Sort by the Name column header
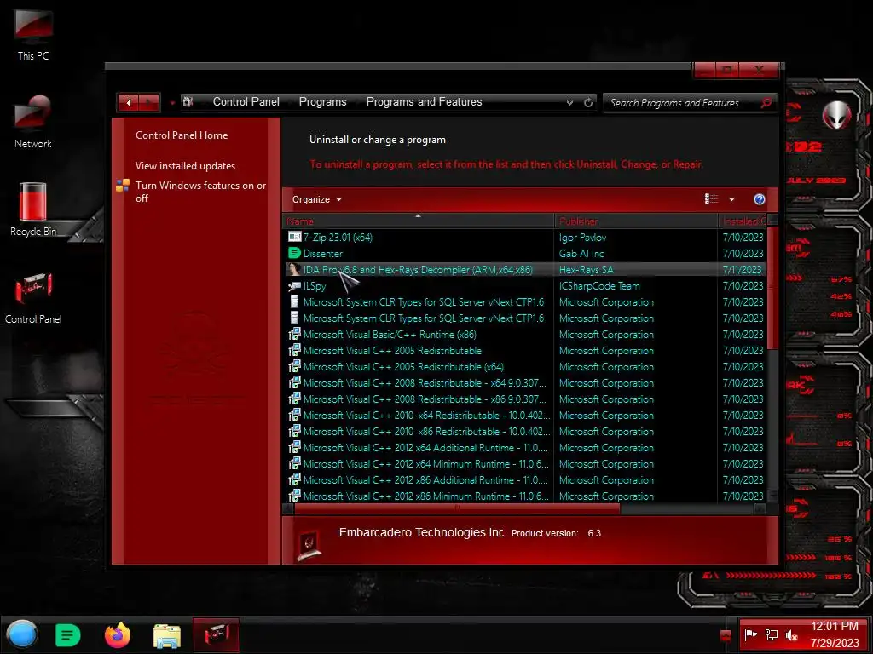This screenshot has width=873, height=654. click(418, 221)
